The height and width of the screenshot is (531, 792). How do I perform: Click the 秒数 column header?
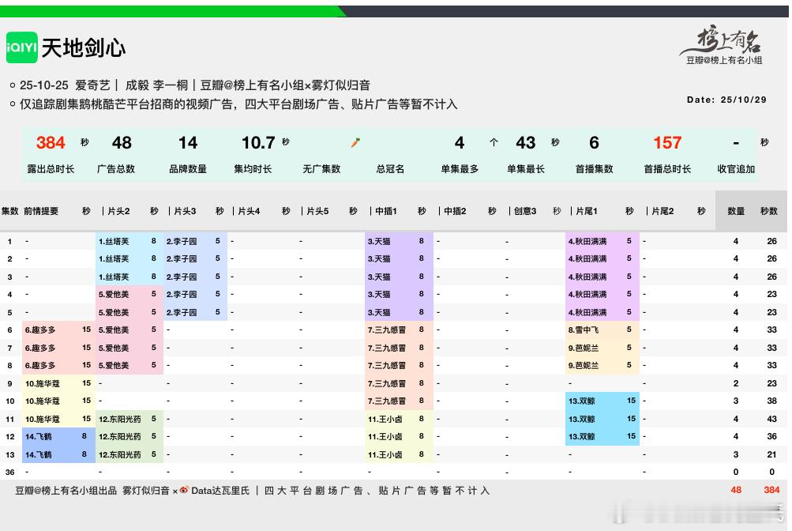(x=769, y=211)
